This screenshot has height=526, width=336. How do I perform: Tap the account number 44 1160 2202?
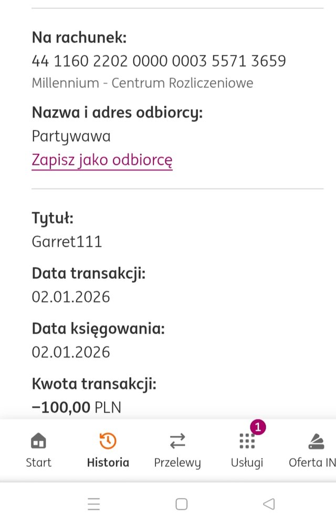click(x=159, y=61)
